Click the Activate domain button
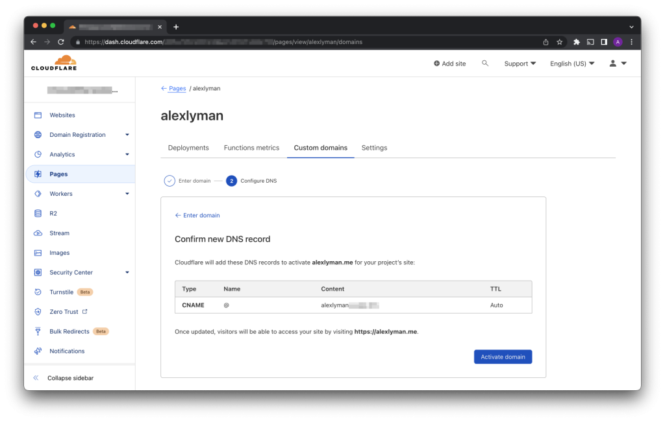Screen dimensions: 665x422 tap(503, 357)
